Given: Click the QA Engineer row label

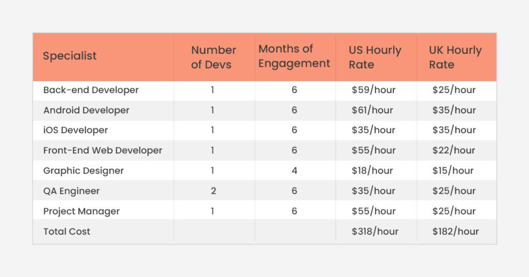Looking at the screenshot, I should point(71,191).
